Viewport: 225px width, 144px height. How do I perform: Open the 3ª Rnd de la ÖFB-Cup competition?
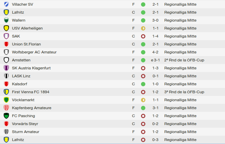coord(184,92)
